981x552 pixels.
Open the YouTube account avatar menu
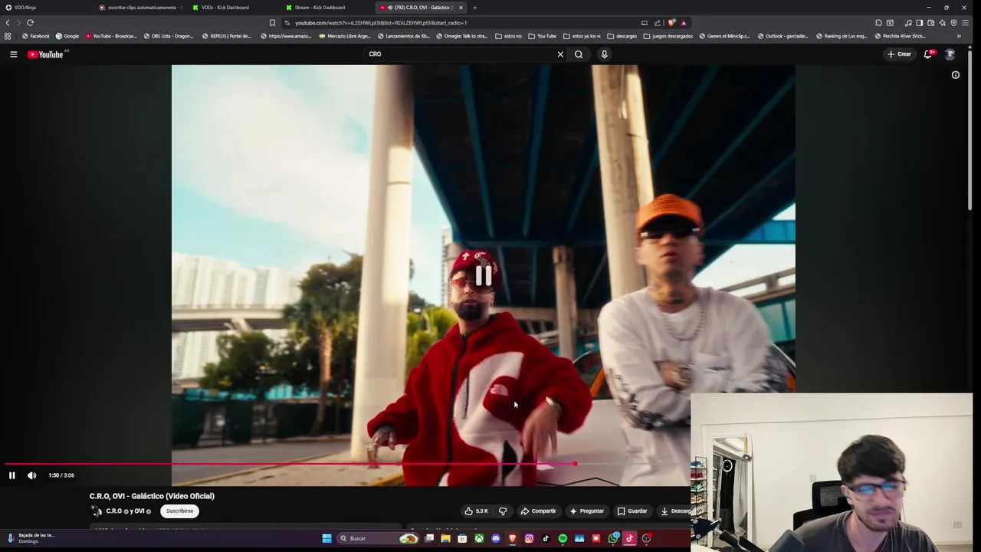(x=950, y=54)
